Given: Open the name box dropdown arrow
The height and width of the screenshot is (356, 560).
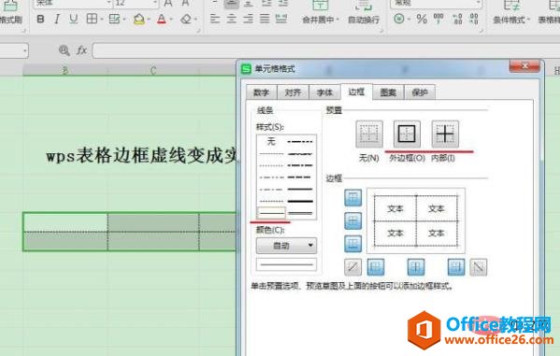Looking at the screenshot, I should (24, 50).
